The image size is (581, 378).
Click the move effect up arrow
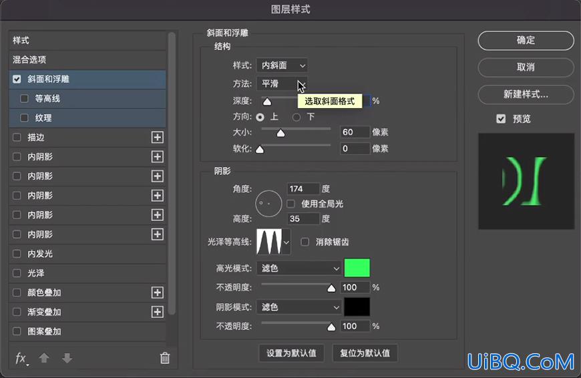click(x=44, y=358)
